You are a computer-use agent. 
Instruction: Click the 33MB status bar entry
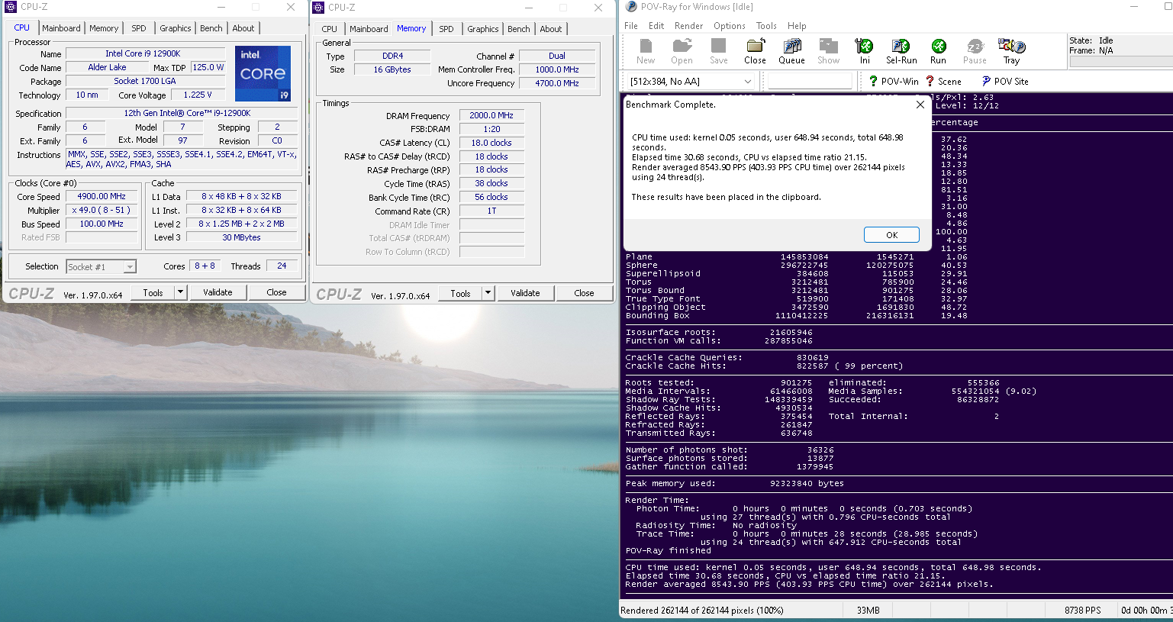click(868, 611)
